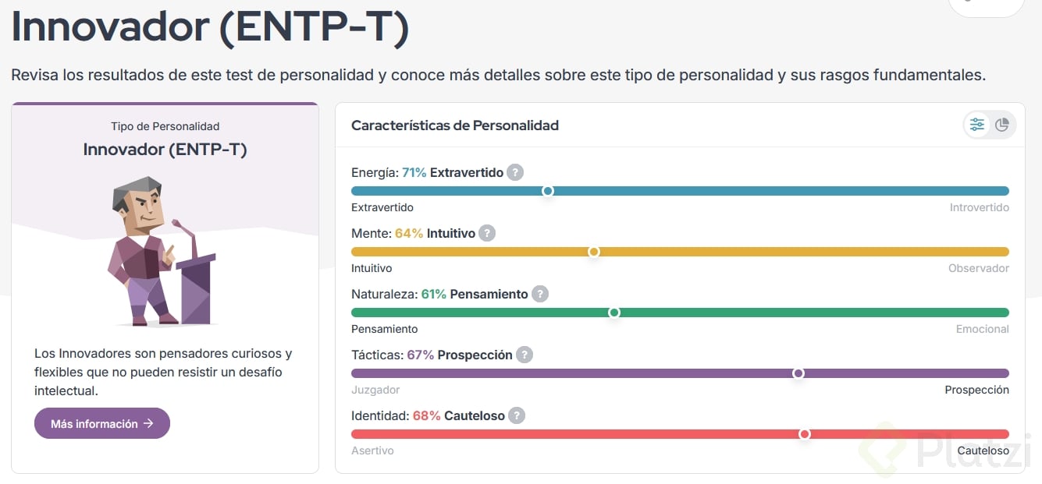The width and height of the screenshot is (1042, 484).
Task: Click the Asertivo label
Action: point(372,450)
